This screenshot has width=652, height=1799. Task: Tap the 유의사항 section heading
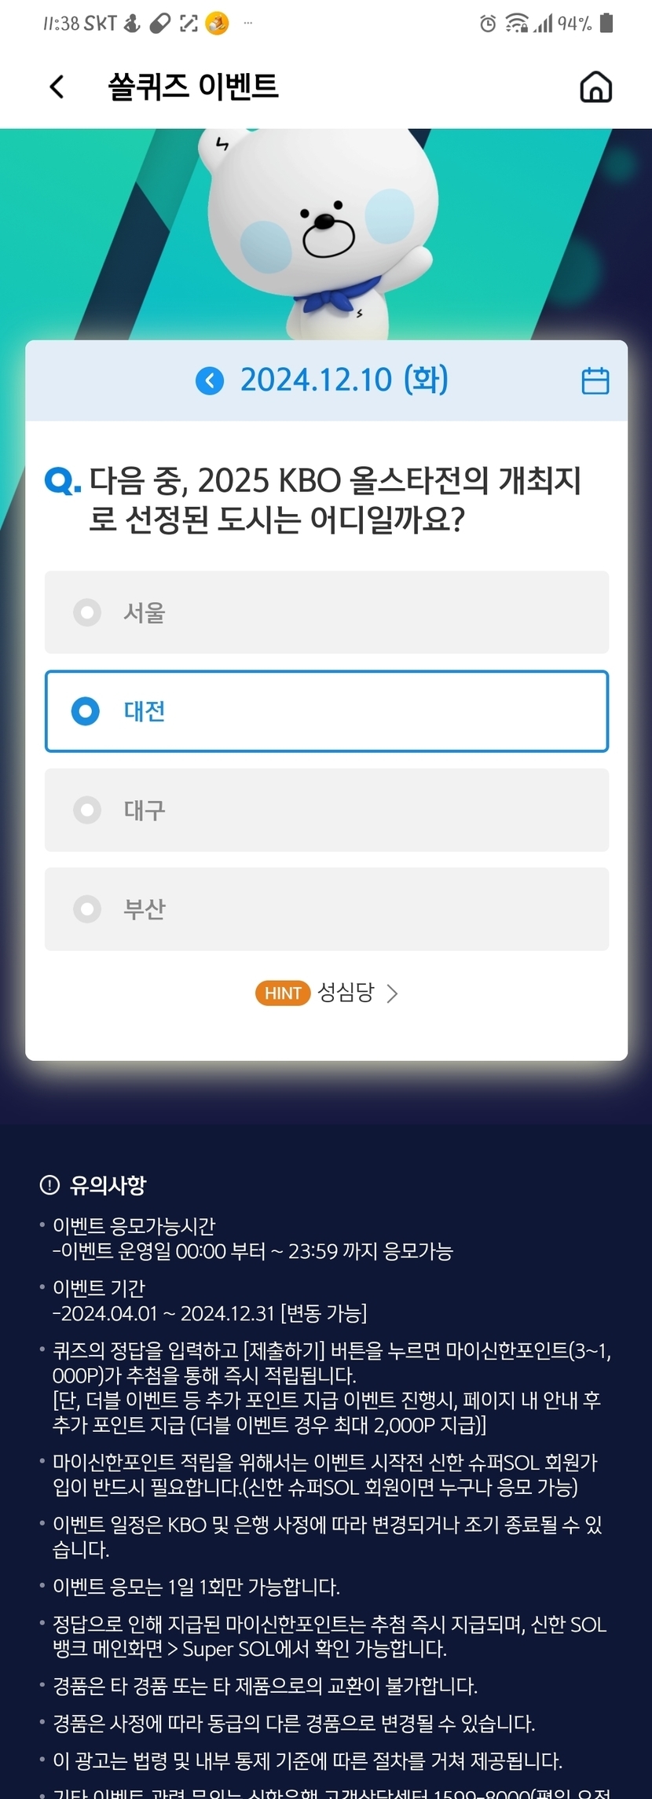point(108,1184)
